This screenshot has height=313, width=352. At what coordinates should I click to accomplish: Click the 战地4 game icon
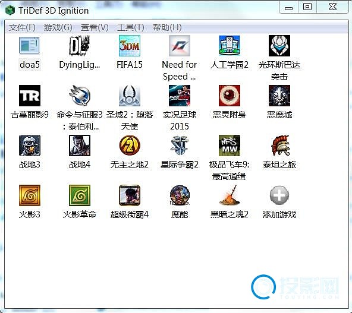tap(80, 146)
